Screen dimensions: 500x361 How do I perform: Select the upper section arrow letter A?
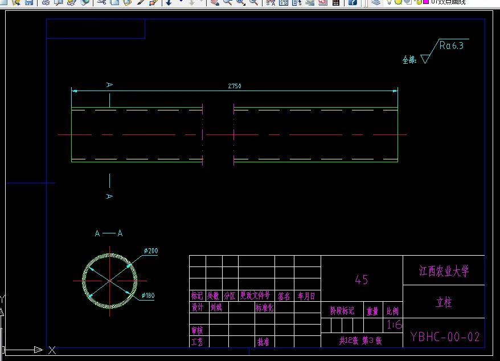coord(109,85)
